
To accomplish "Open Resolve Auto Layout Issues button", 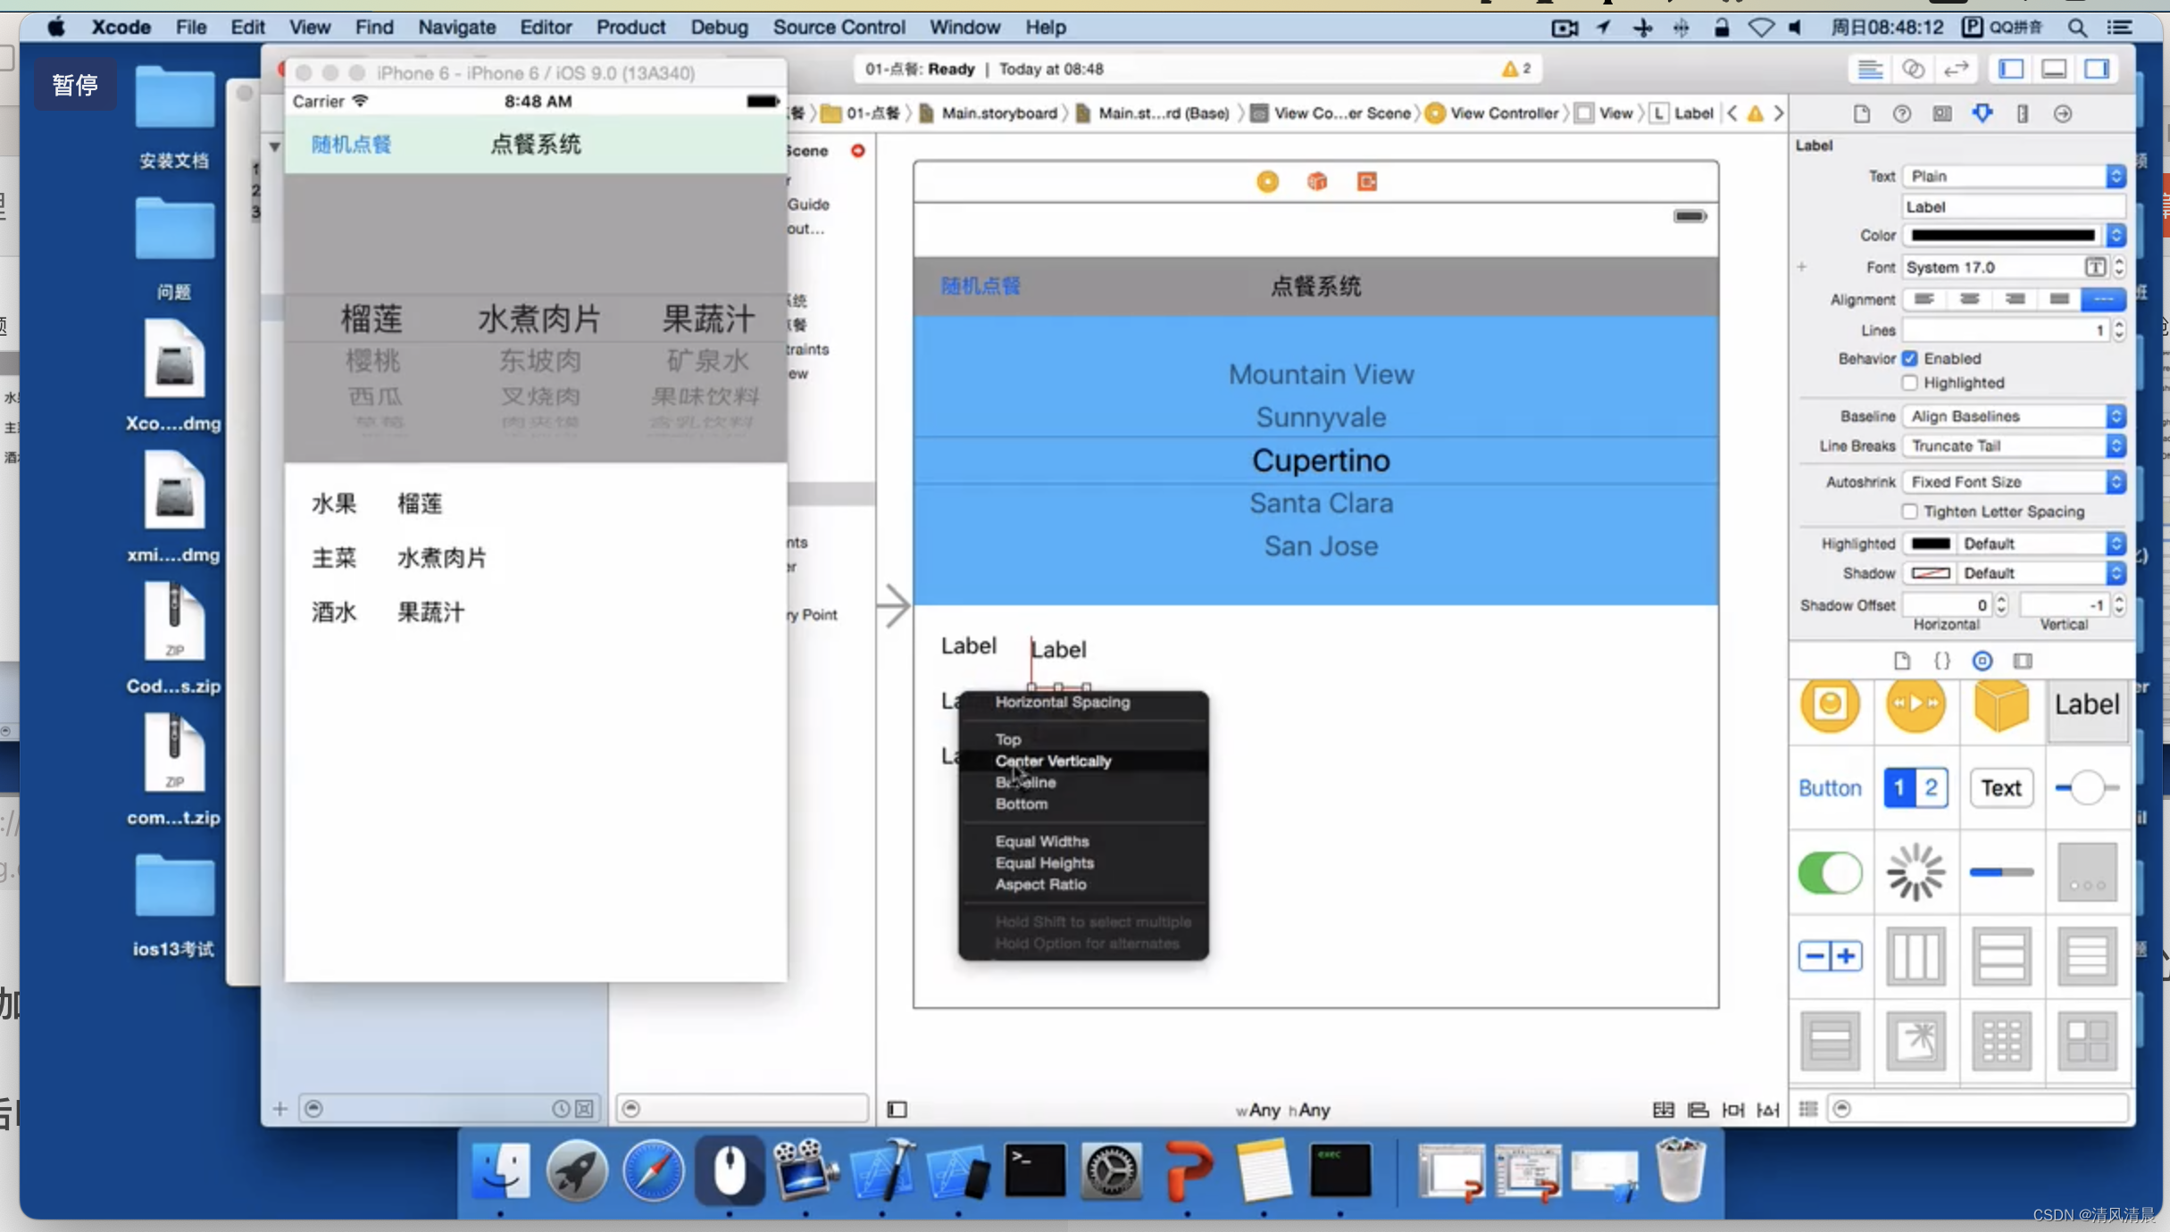I will (x=1768, y=1109).
